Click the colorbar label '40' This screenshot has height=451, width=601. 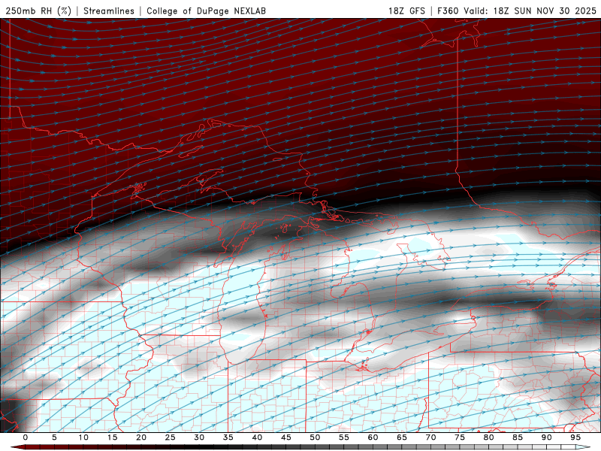(257, 437)
